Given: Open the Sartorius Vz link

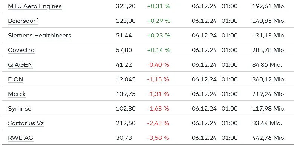Looking at the screenshot, I should pyautogui.click(x=26, y=123).
